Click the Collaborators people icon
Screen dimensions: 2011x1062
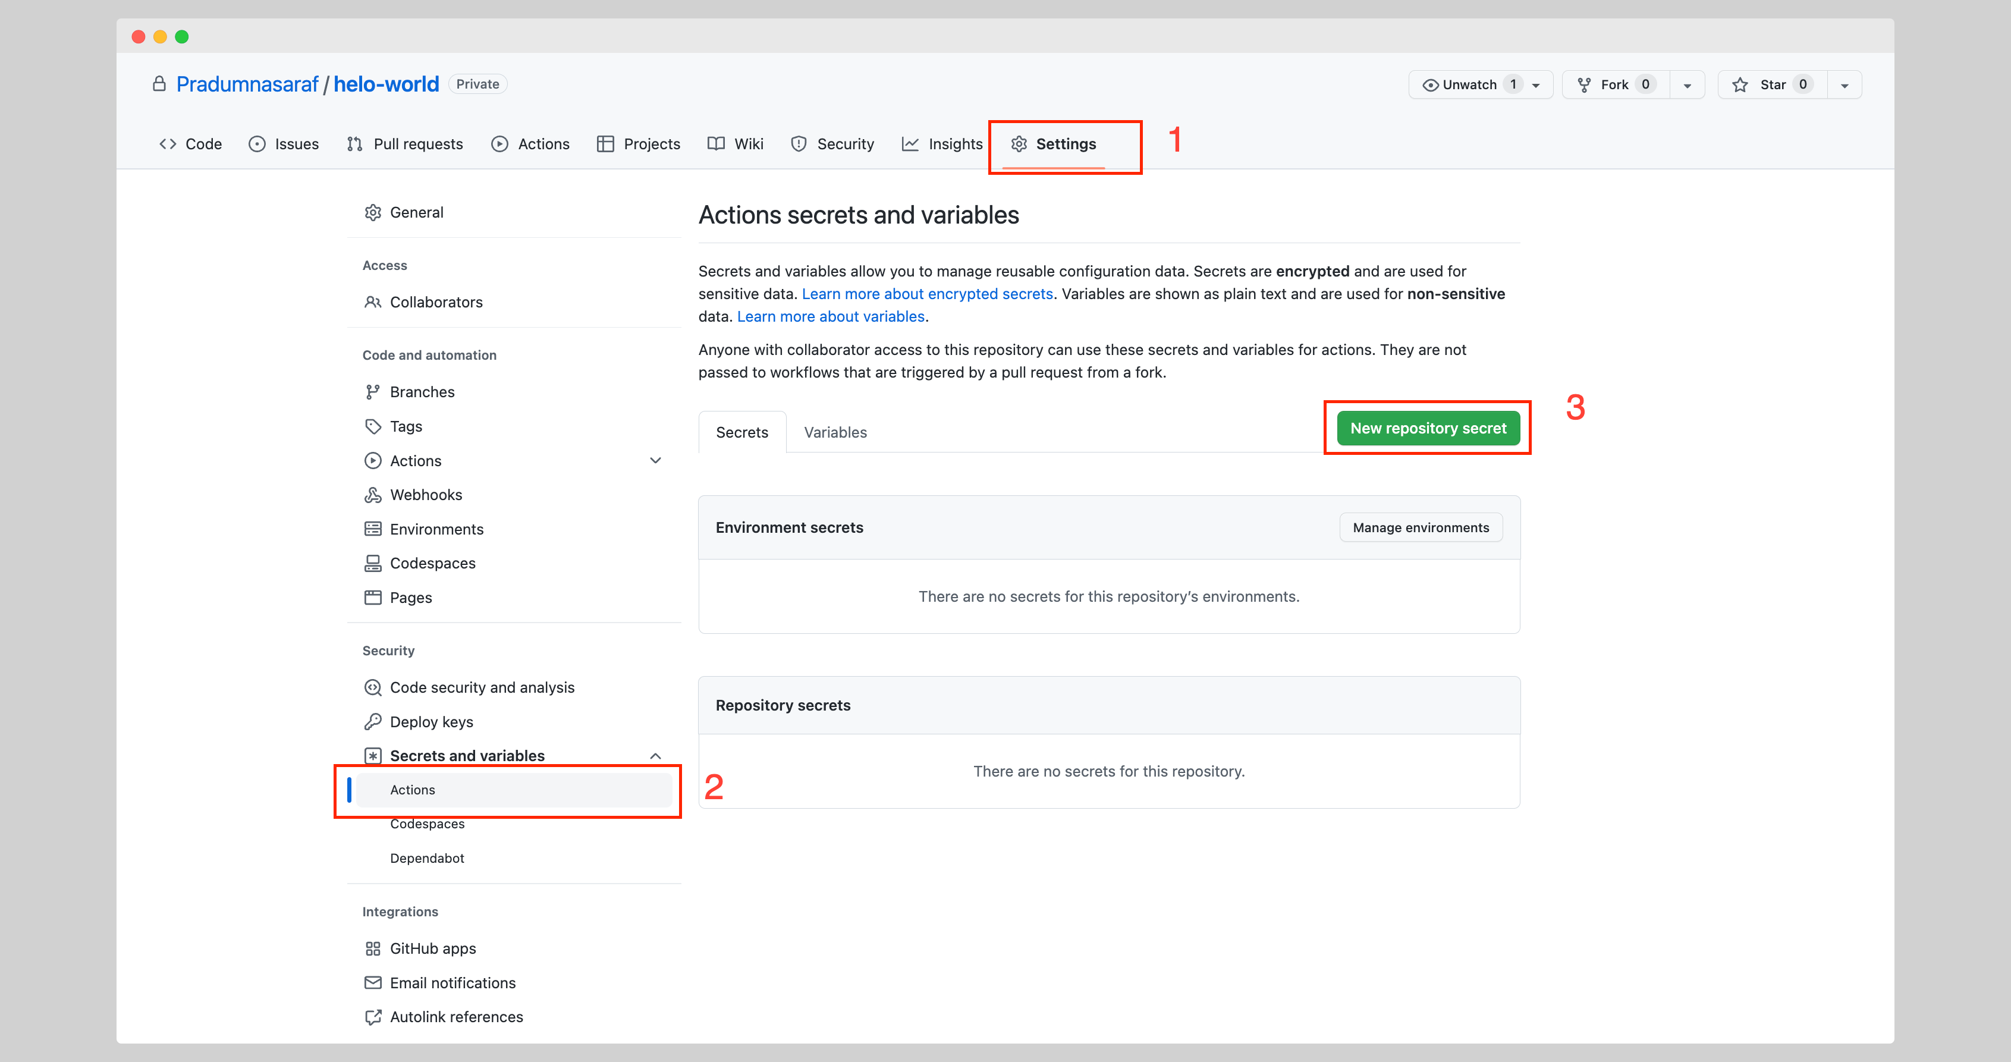pyautogui.click(x=372, y=302)
